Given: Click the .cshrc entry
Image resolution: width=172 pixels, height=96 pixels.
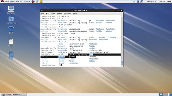Looking at the screenshot, I should (44, 63).
